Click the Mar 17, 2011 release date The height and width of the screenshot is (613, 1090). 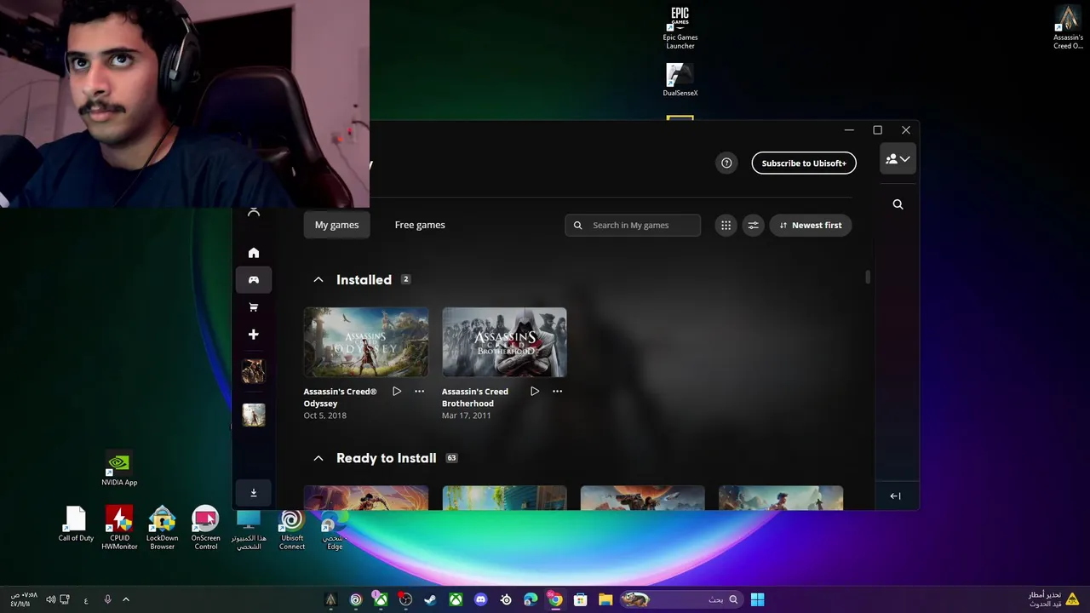pos(466,415)
